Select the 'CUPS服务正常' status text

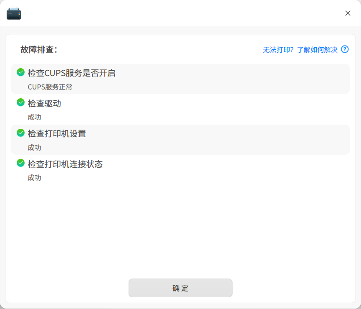[x=50, y=87]
